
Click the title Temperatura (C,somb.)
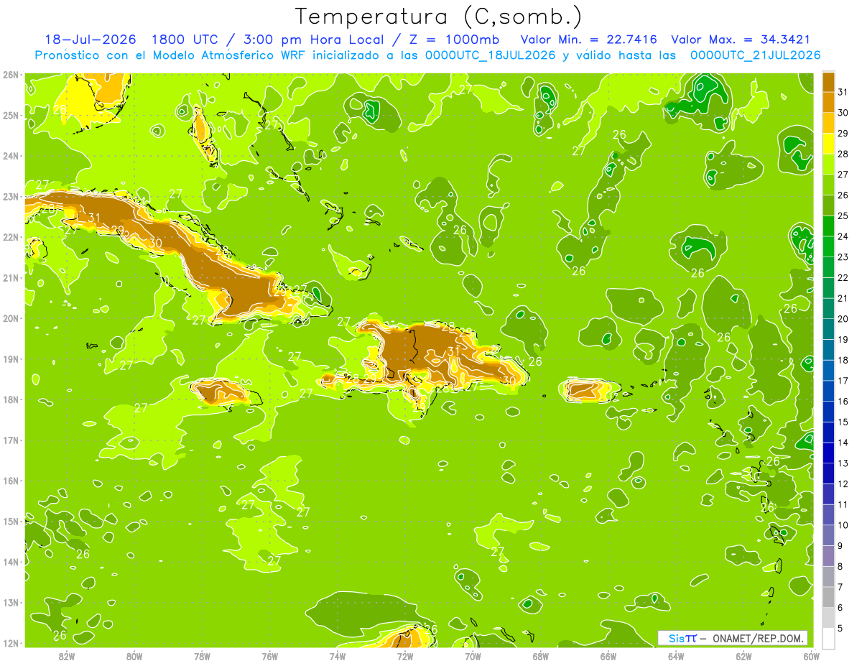(x=438, y=17)
